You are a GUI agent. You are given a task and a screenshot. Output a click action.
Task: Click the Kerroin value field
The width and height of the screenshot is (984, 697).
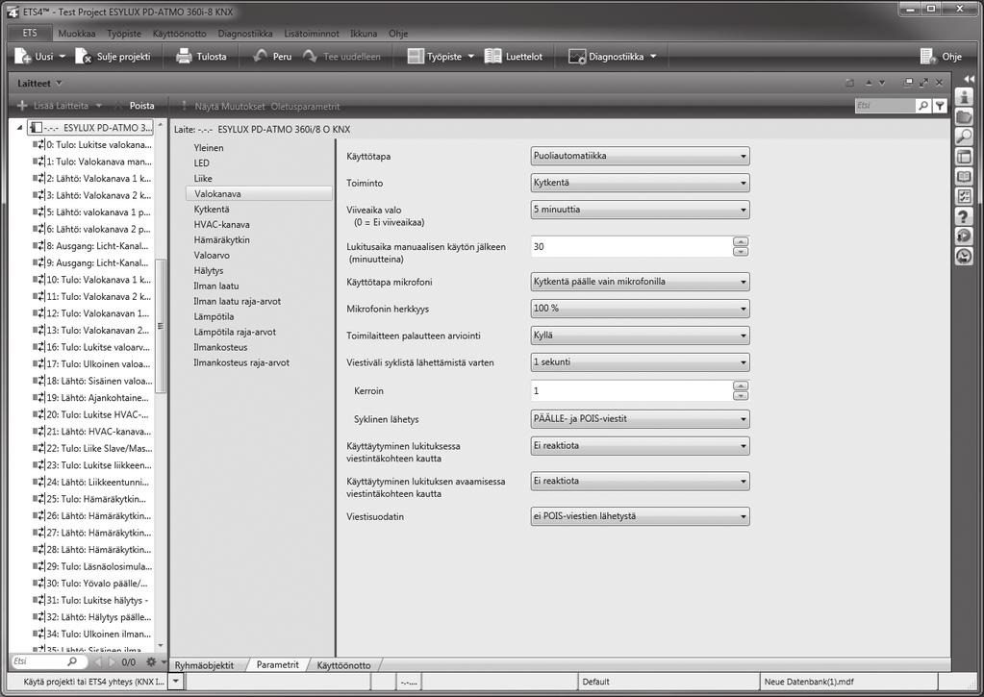631,391
